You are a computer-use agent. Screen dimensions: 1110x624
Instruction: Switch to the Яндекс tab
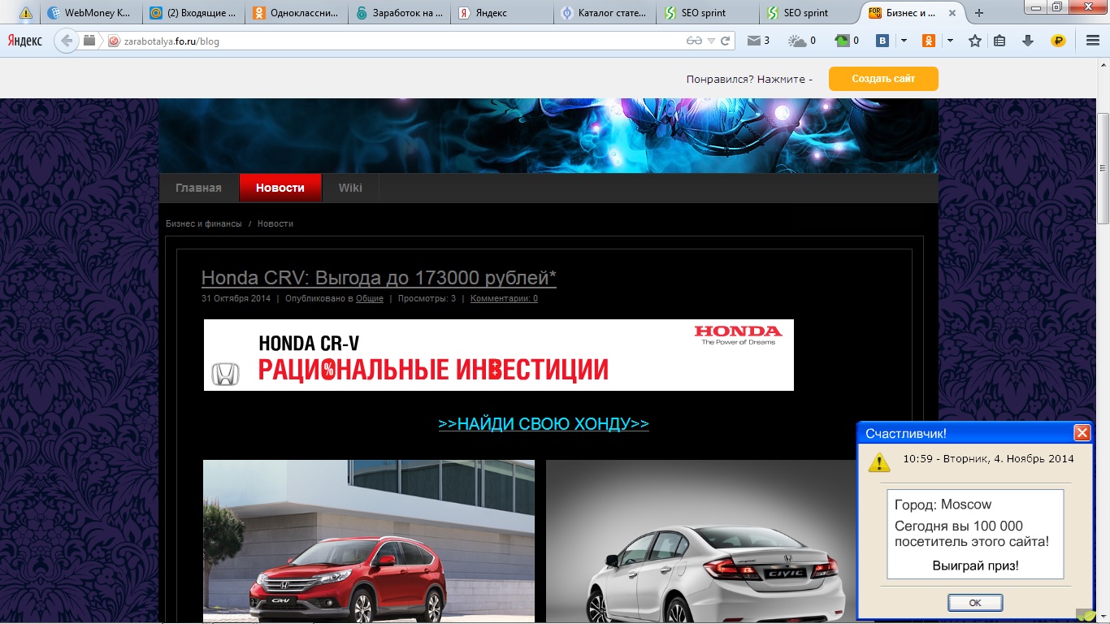point(501,13)
